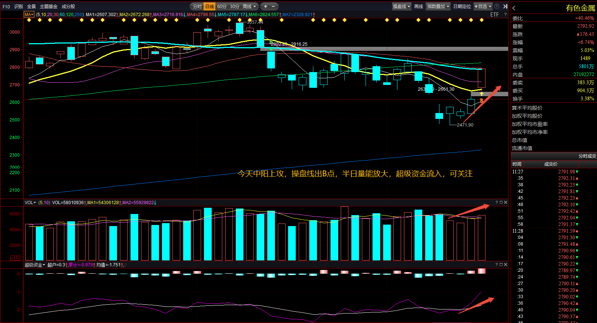Viewport: 597px width, 323px height.
Task: Switch to 分时 intraday chart
Action: 197,7
